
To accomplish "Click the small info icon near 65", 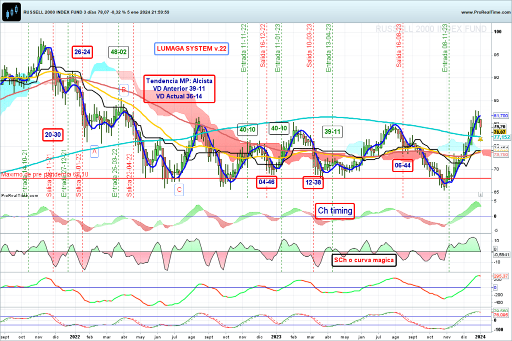I will pyautogui.click(x=480, y=194).
